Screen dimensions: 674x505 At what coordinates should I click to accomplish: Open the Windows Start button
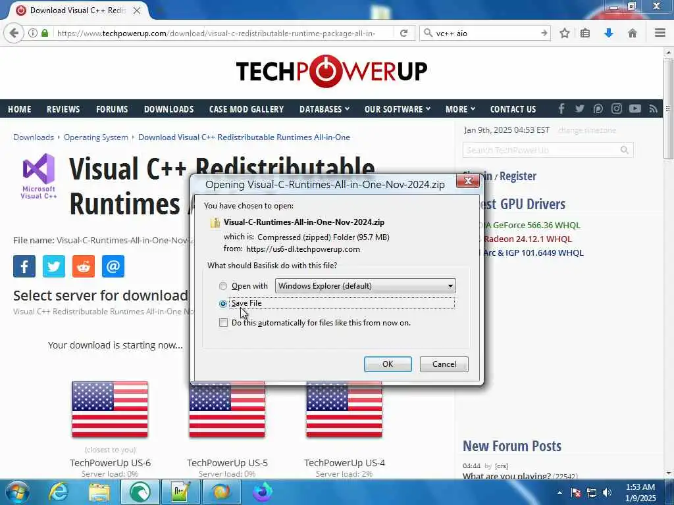18,492
